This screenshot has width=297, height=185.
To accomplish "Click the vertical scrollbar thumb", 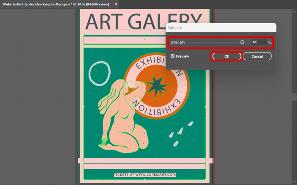I will point(294,97).
